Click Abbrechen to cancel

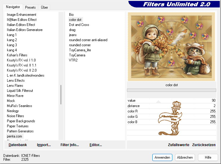click(185, 157)
